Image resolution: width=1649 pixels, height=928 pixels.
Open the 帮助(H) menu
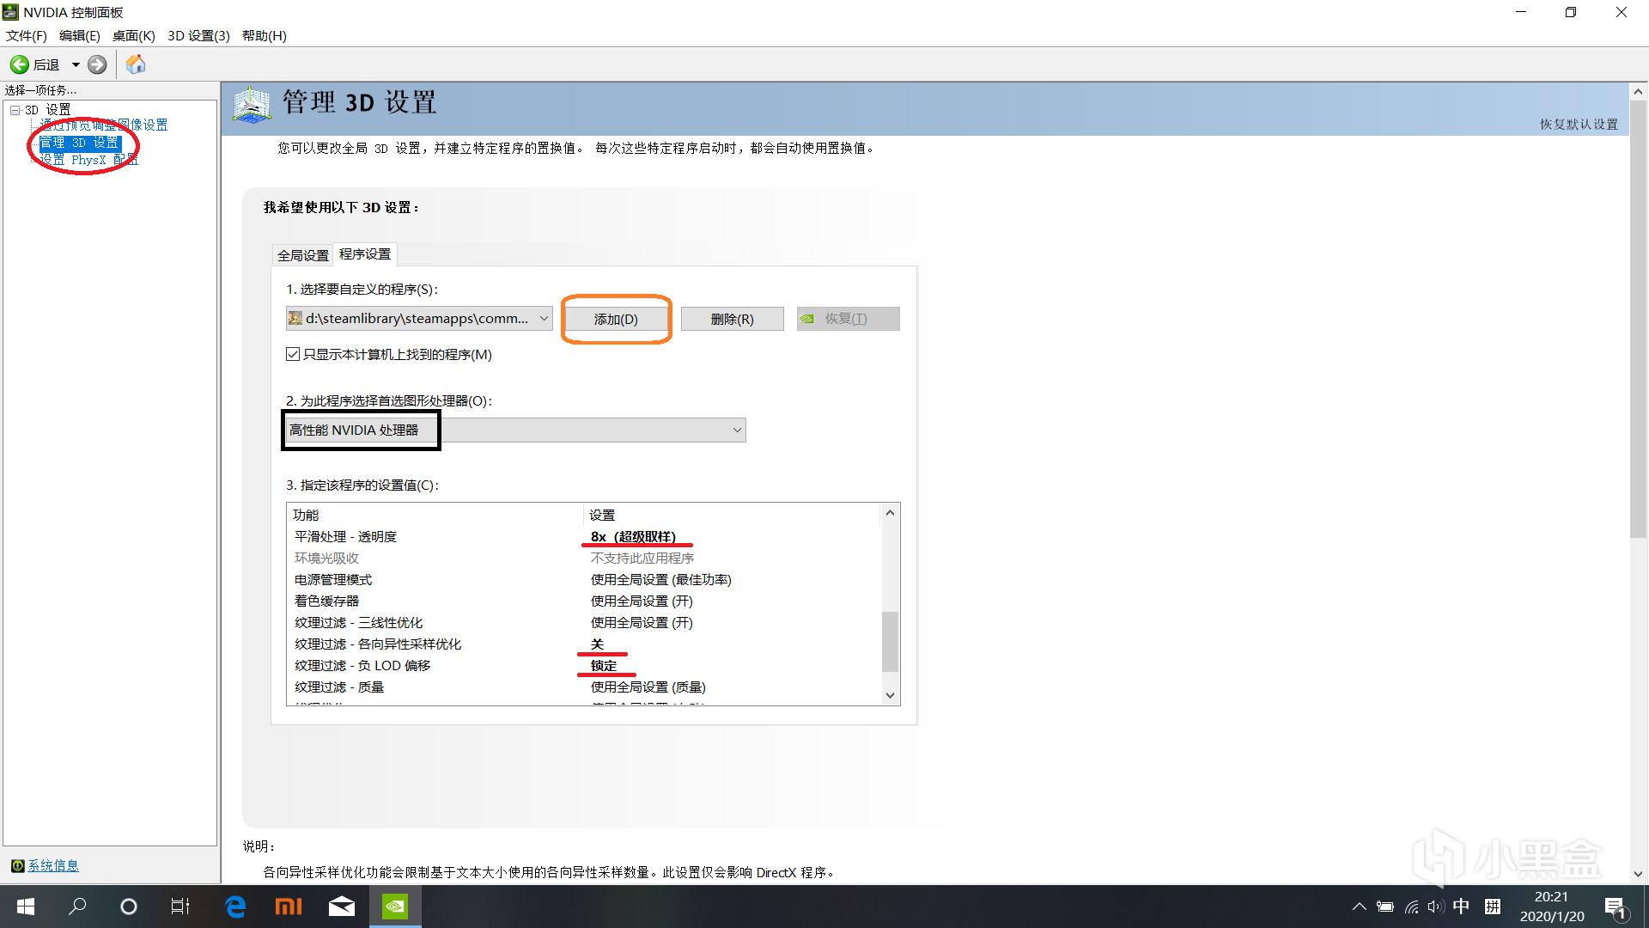[264, 35]
